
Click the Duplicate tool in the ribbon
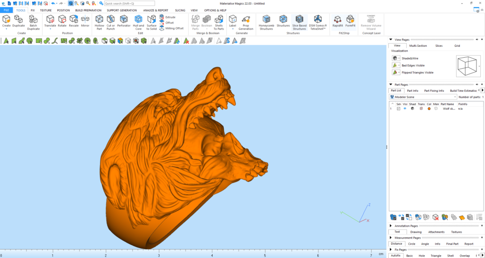click(18, 22)
